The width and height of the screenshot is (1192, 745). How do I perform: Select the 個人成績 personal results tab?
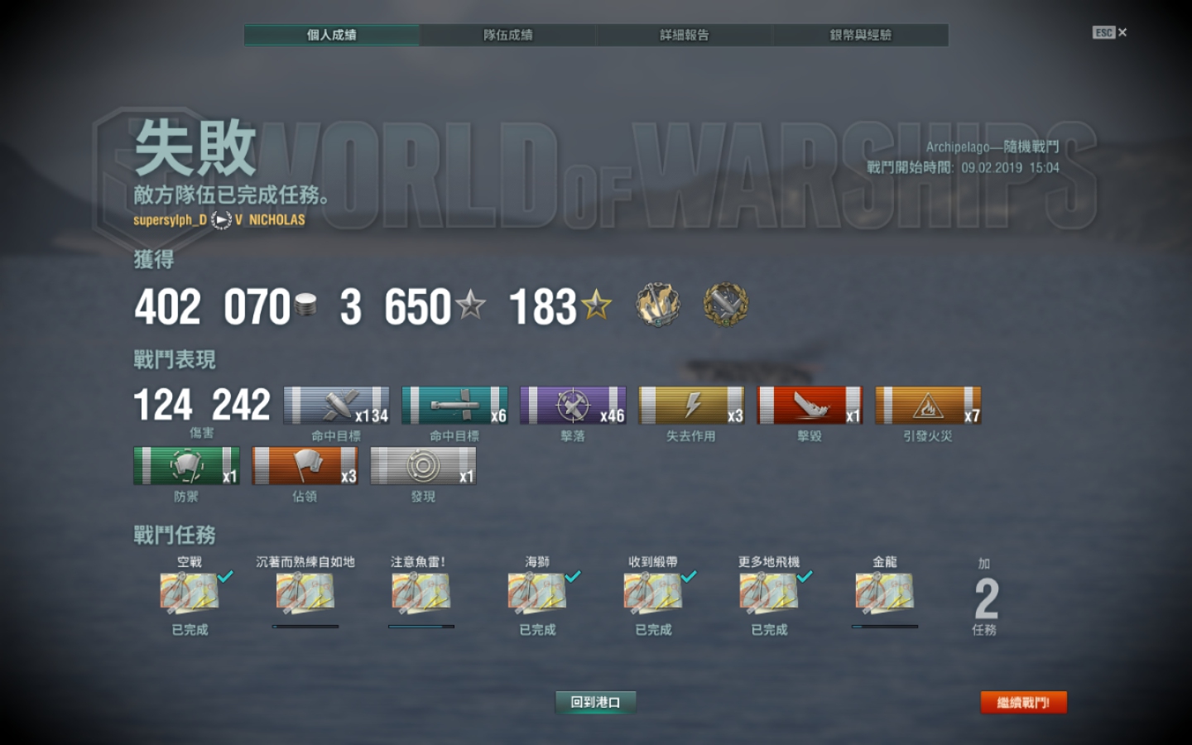331,35
